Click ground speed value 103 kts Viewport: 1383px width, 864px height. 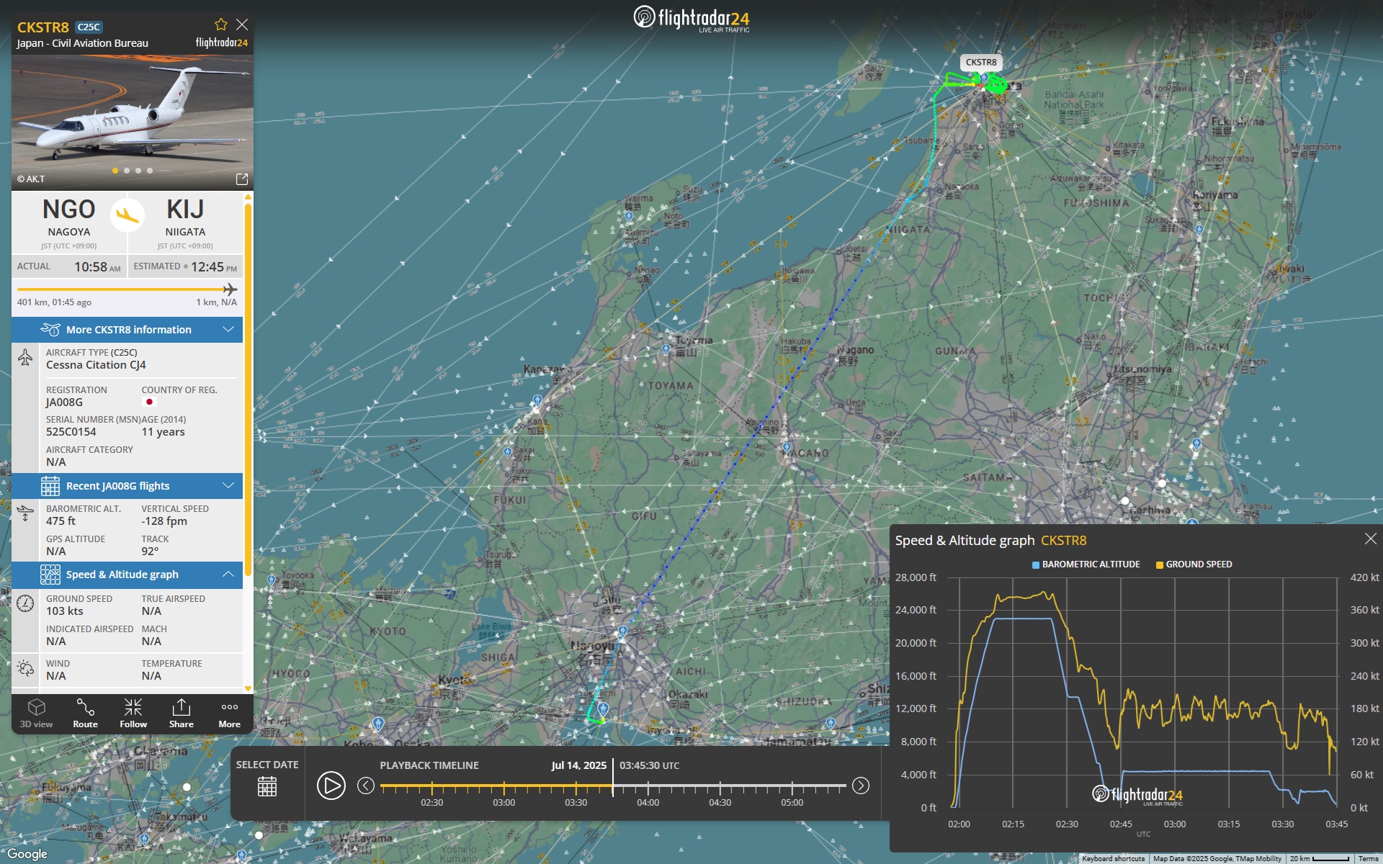pyautogui.click(x=65, y=611)
